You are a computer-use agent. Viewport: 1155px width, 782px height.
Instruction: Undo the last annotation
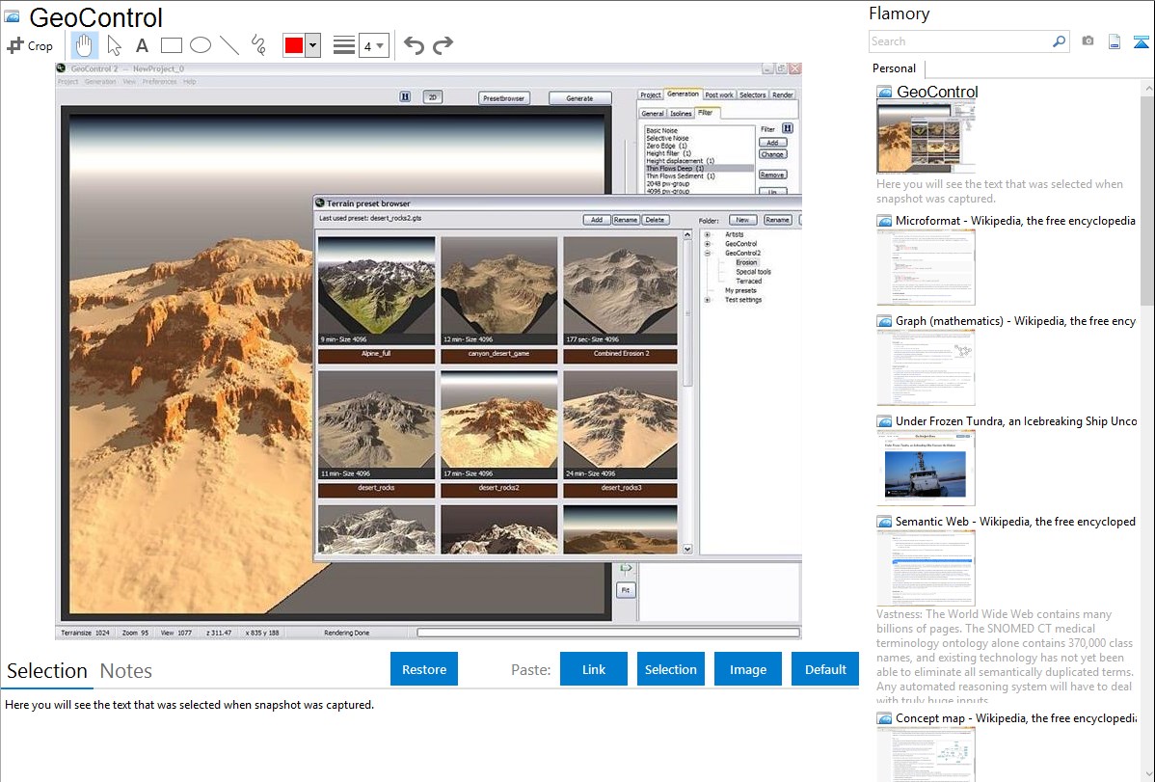click(x=414, y=45)
